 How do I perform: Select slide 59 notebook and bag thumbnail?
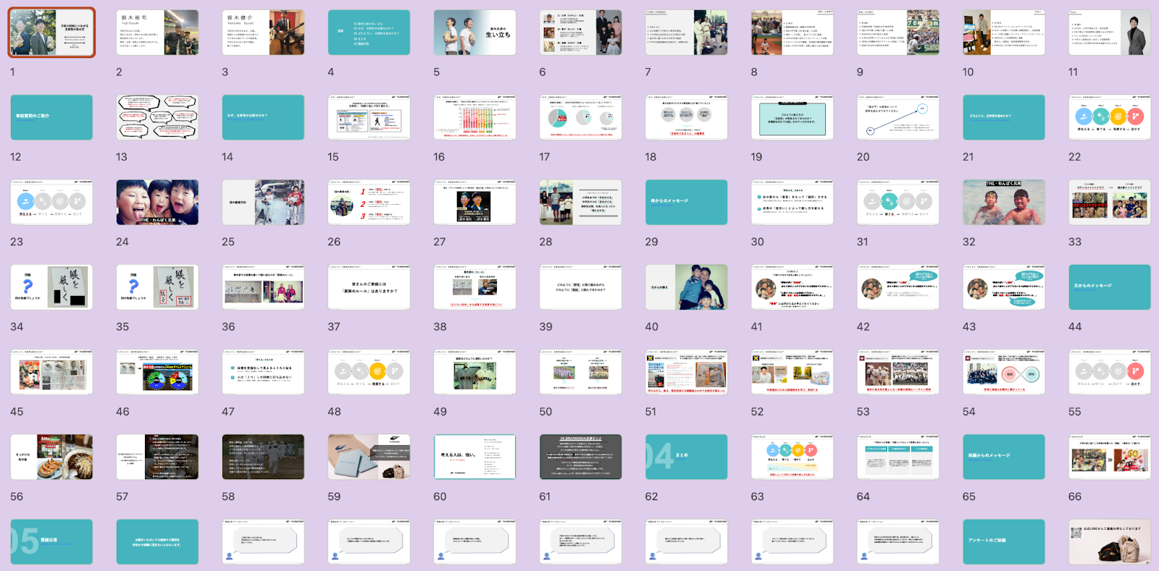point(369,457)
